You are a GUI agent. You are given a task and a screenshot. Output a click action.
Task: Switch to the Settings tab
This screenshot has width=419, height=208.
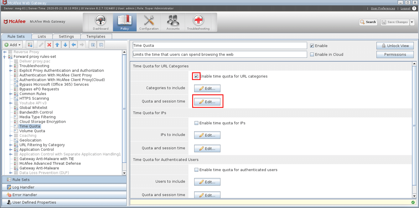point(66,37)
